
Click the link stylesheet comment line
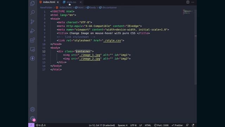(76, 37)
